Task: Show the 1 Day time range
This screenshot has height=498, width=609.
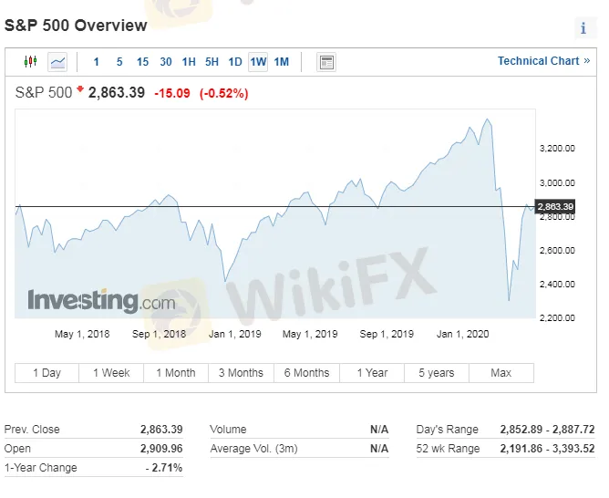Action: pyautogui.click(x=46, y=373)
